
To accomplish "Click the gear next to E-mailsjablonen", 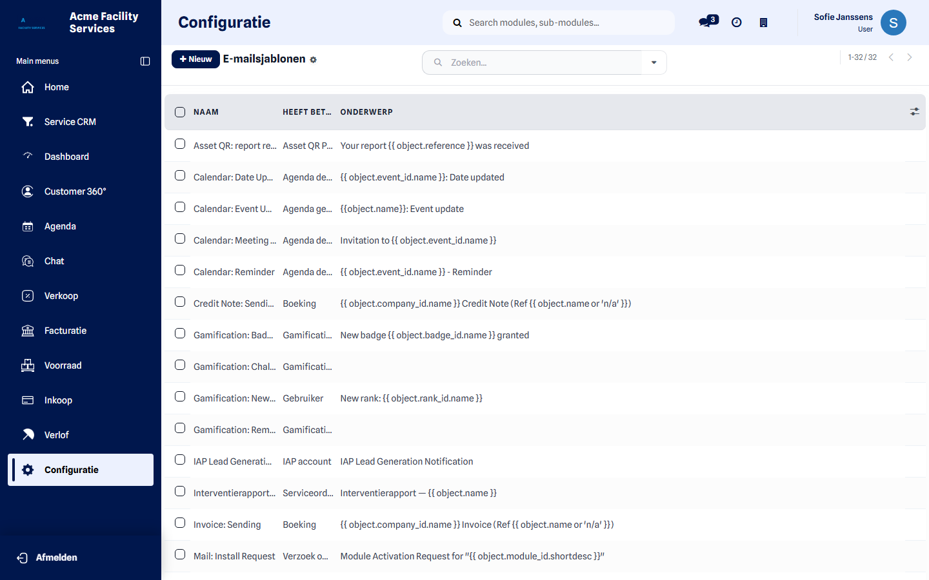I will 314,60.
